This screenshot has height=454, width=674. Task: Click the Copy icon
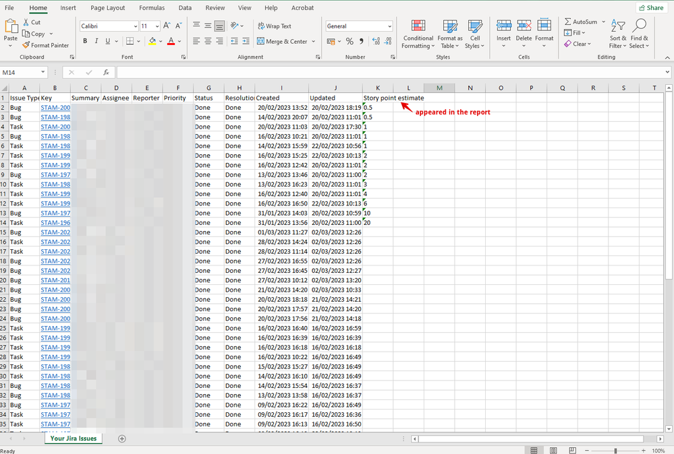pos(26,34)
